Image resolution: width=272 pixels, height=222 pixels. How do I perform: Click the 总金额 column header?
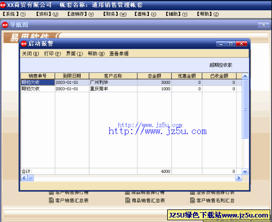point(154,76)
